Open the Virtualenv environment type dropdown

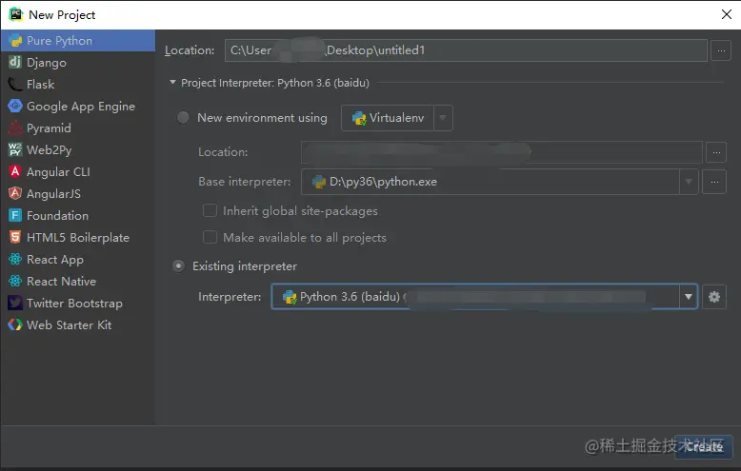[443, 118]
